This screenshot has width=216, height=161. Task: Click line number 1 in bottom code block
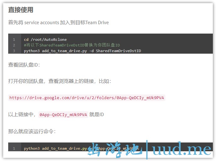point(14,148)
